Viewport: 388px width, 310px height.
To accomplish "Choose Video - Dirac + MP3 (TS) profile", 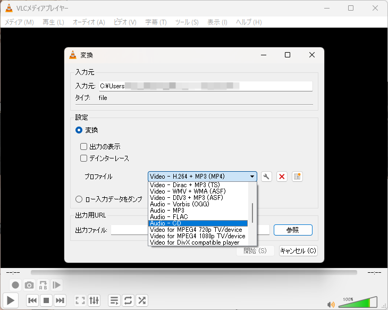I will [x=198, y=185].
